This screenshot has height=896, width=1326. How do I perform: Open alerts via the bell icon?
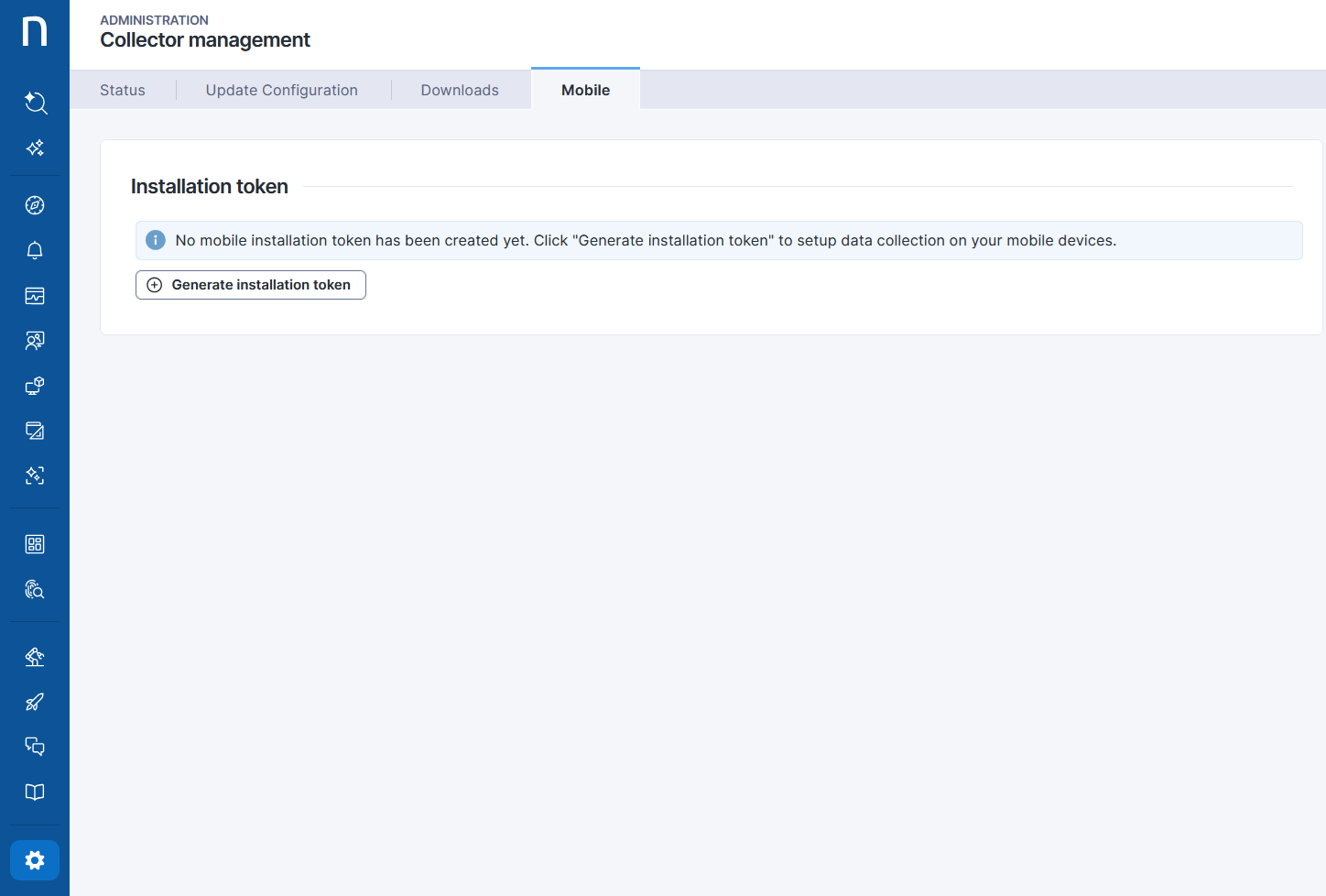coord(35,250)
